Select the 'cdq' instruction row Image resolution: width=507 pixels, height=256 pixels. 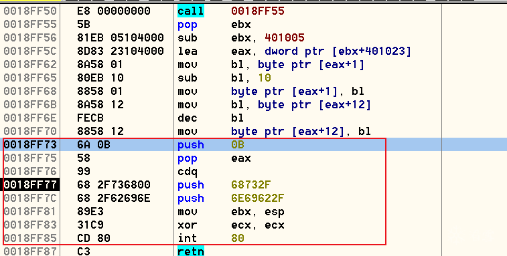(x=253, y=171)
